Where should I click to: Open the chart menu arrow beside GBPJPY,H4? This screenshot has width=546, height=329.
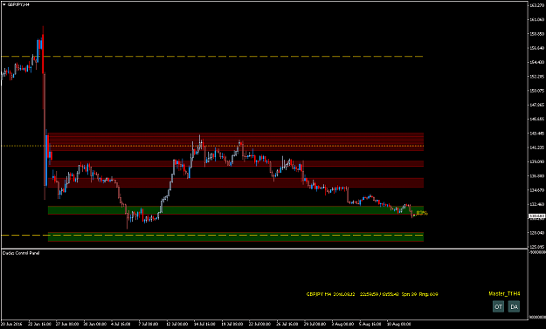point(4,5)
